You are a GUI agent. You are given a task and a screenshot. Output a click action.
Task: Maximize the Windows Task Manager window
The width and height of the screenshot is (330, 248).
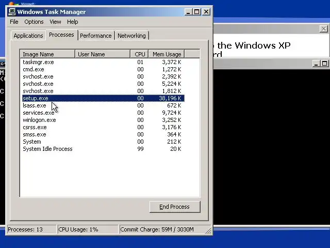click(x=197, y=12)
